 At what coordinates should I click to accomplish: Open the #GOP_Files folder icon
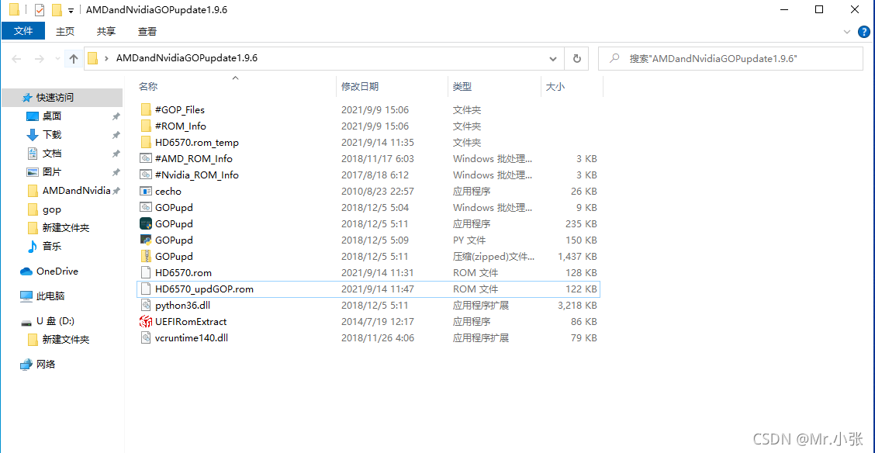pyautogui.click(x=146, y=110)
